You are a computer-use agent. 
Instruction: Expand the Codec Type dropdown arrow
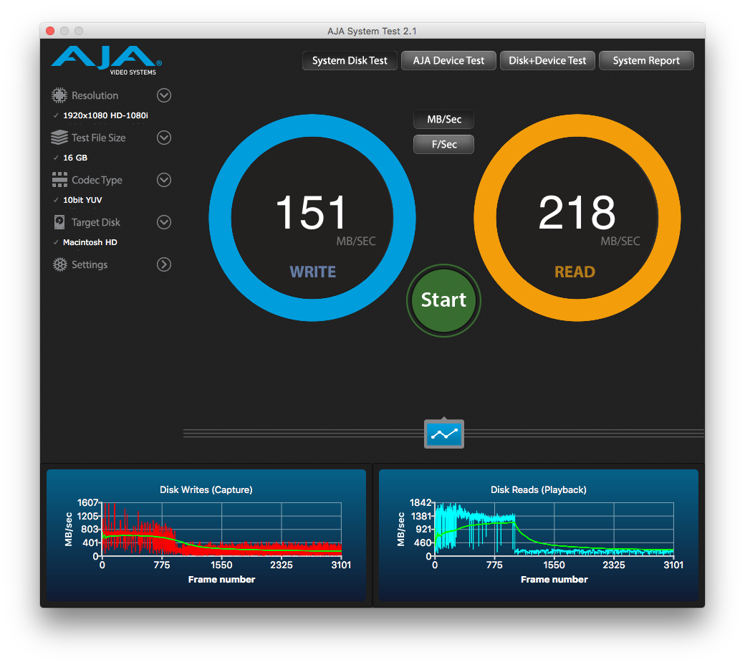pyautogui.click(x=164, y=180)
